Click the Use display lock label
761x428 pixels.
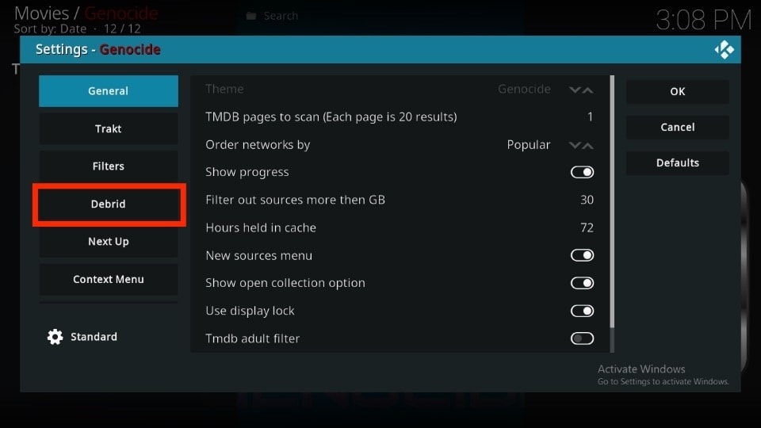(250, 311)
